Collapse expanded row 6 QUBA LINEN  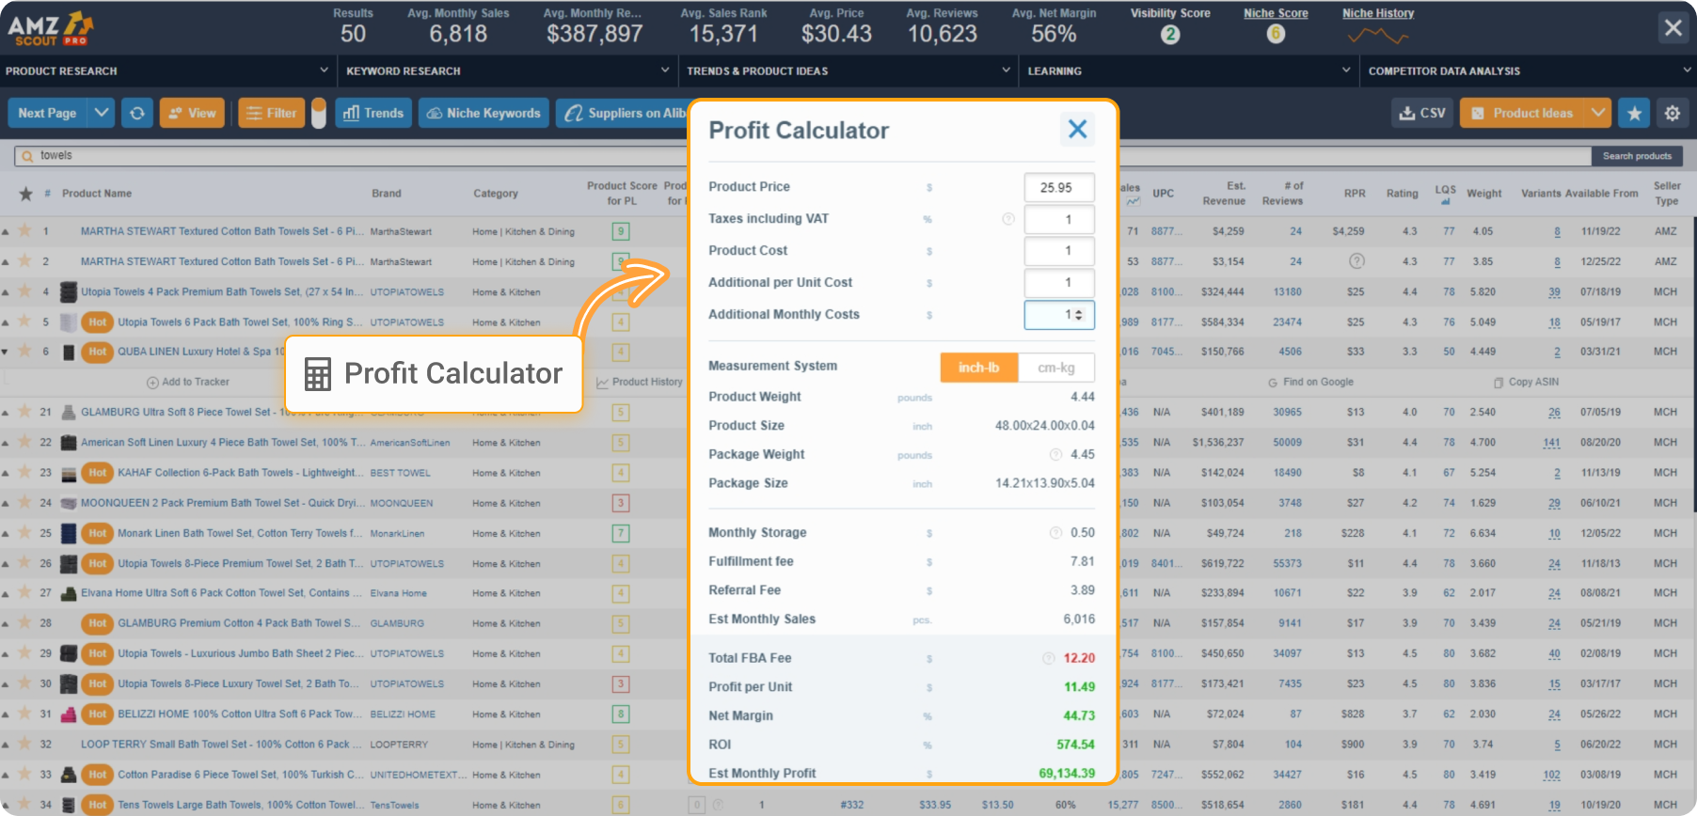pyautogui.click(x=6, y=352)
